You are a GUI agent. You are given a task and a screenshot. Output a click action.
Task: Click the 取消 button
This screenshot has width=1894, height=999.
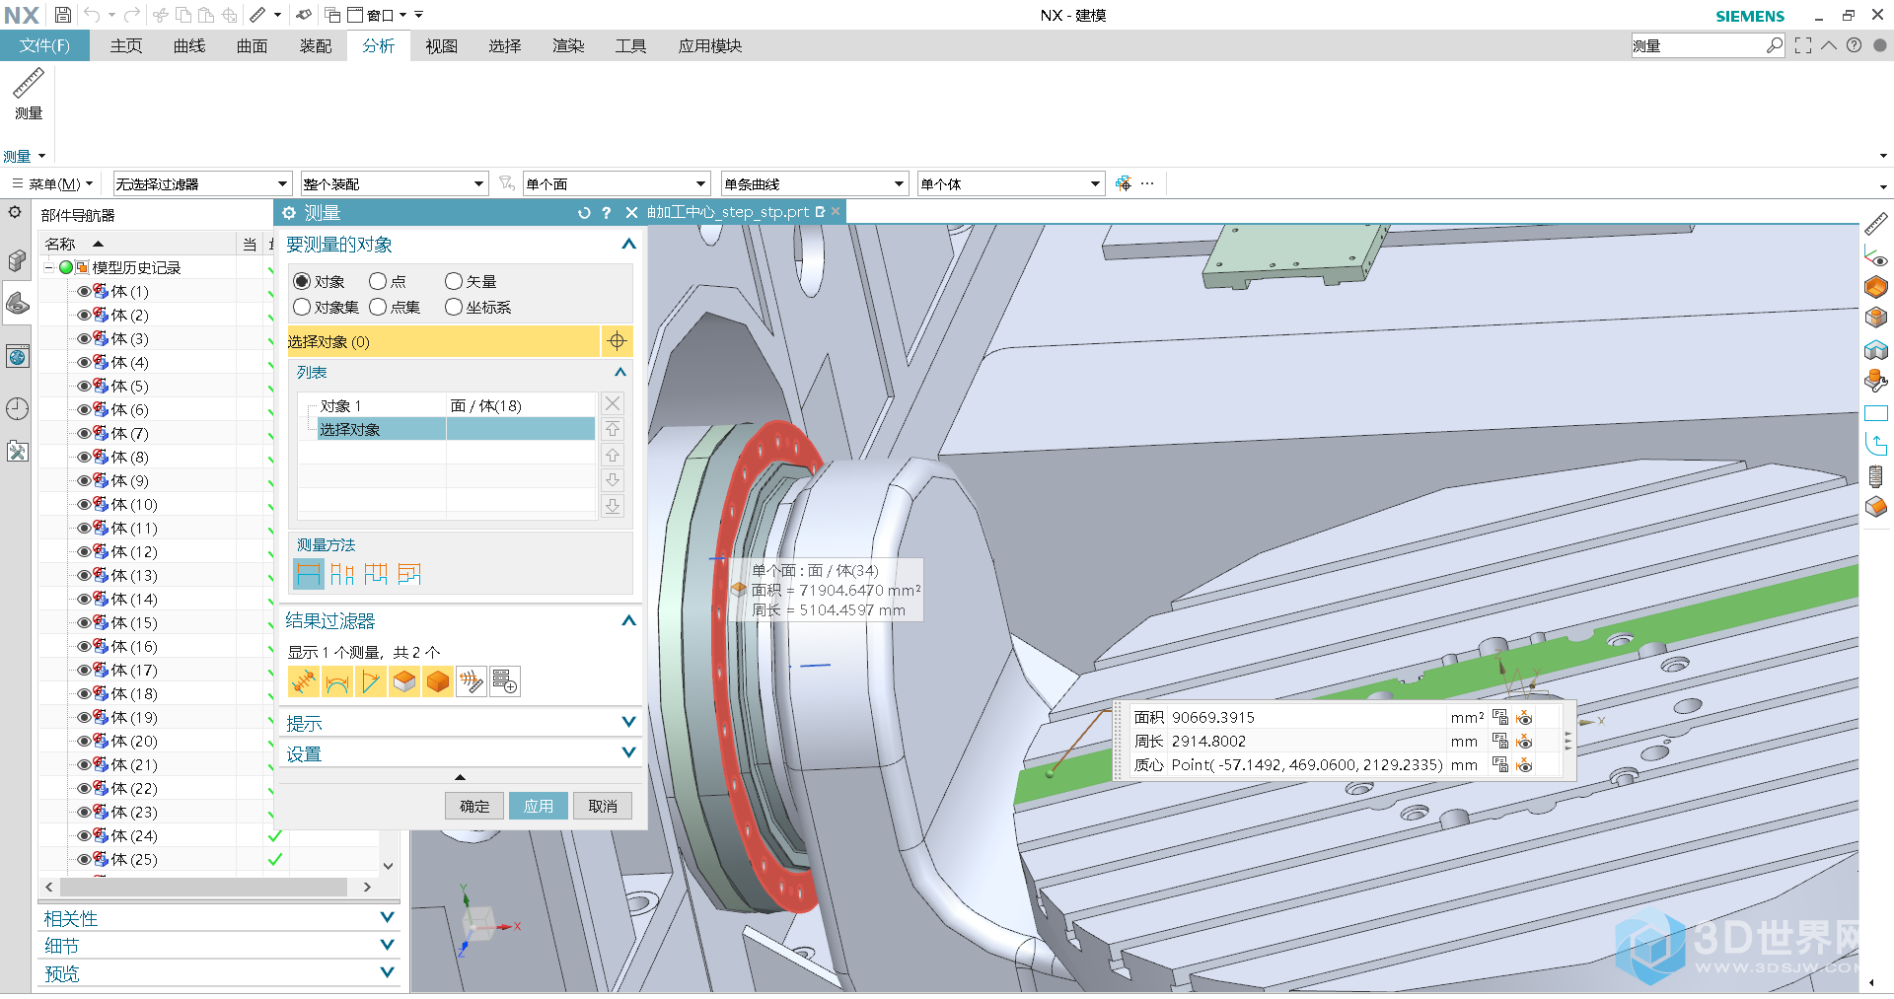click(x=603, y=806)
